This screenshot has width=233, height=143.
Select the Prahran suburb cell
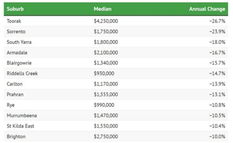[x=15, y=94]
